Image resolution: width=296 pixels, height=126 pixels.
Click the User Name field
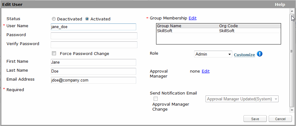(x=93, y=27)
